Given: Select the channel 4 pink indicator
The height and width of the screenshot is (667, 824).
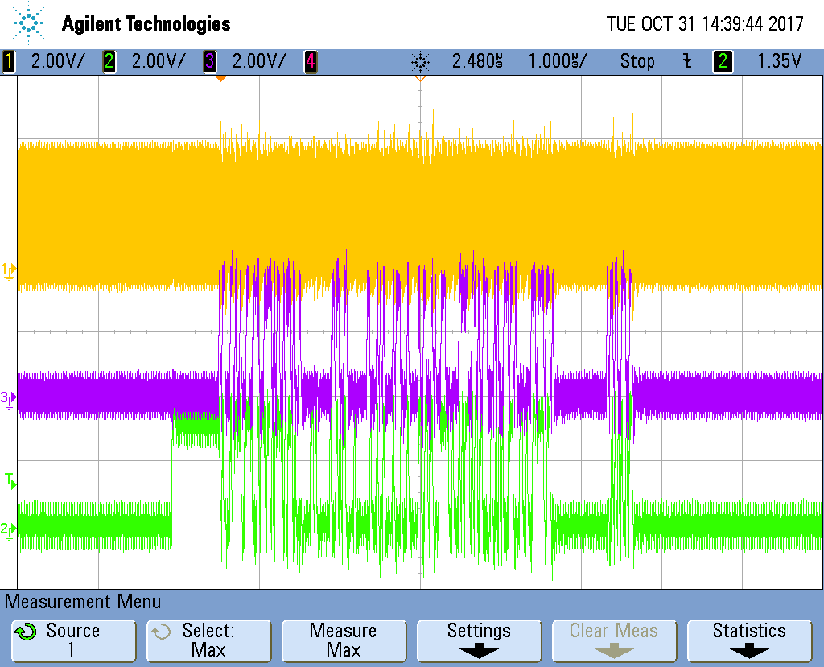Looking at the screenshot, I should [x=311, y=61].
